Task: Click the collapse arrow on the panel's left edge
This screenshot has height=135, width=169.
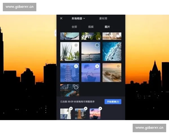Action: tap(55, 33)
